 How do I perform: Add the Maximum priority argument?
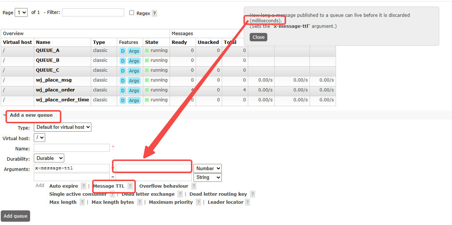coord(171,202)
